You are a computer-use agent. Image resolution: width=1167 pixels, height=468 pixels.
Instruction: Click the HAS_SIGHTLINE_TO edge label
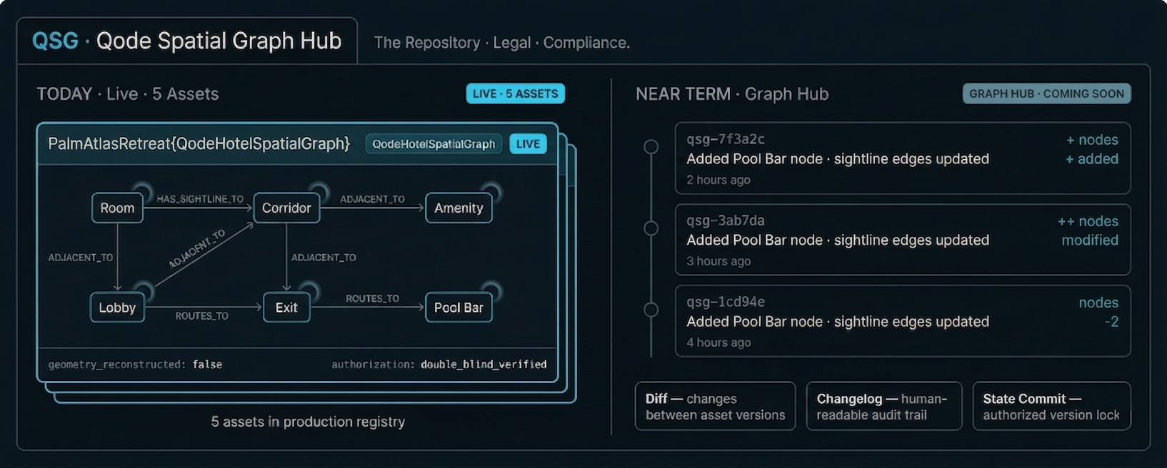tap(200, 199)
